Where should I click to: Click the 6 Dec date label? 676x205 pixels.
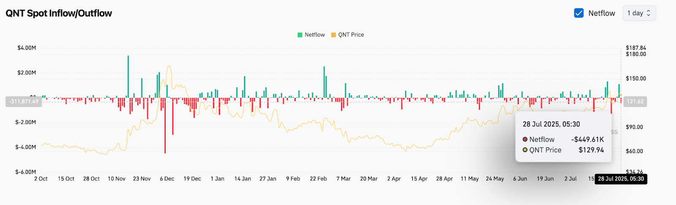(167, 179)
